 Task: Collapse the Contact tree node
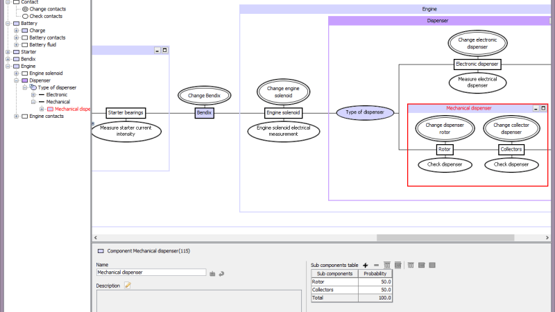click(x=8, y=2)
